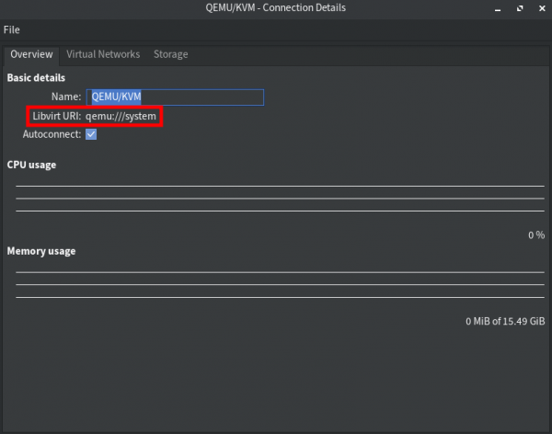Viewport: 552px width, 434px height.
Task: Click the CPU usage graph area
Action: click(x=280, y=198)
